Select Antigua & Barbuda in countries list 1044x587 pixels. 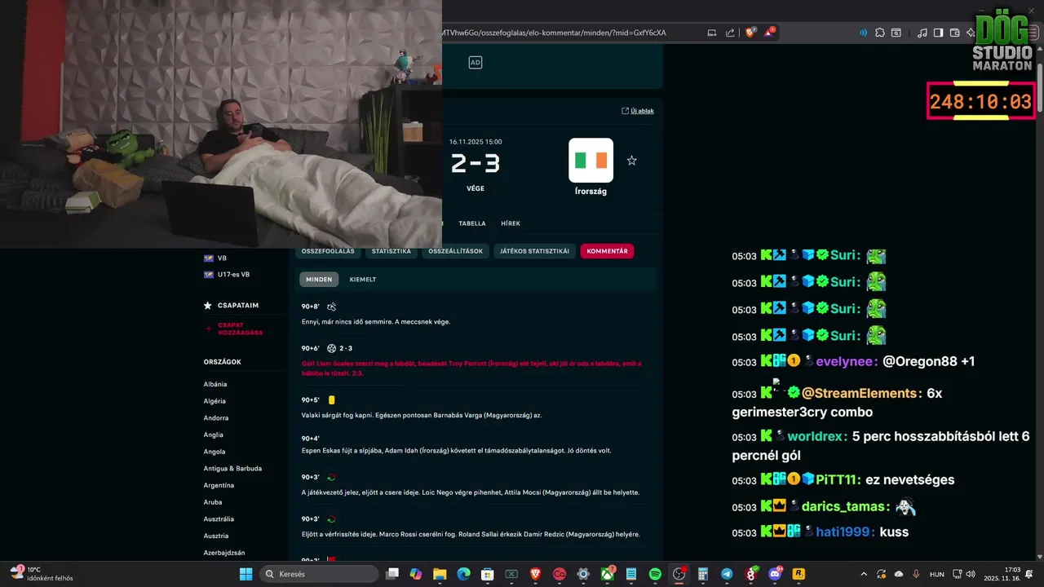pos(232,469)
